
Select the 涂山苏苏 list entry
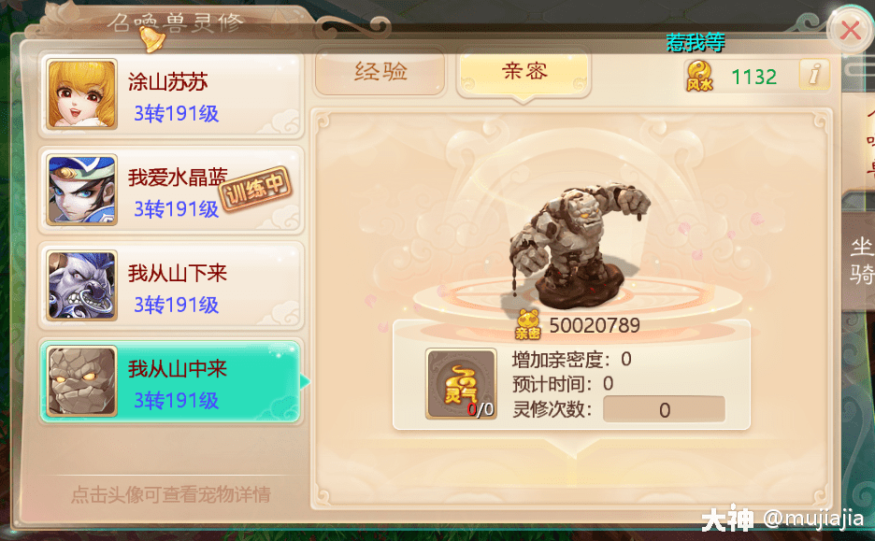[171, 94]
